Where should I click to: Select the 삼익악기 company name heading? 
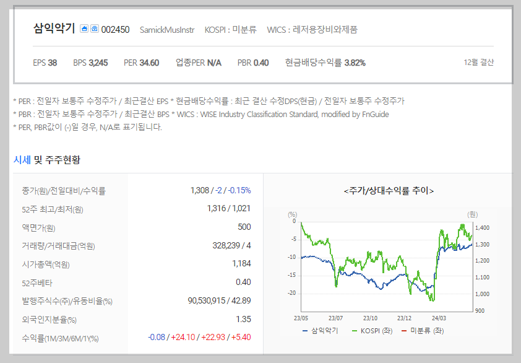pos(54,28)
